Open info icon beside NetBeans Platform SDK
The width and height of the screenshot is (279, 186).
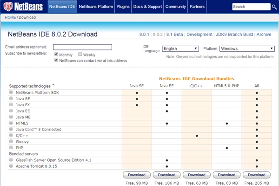click(x=11, y=92)
